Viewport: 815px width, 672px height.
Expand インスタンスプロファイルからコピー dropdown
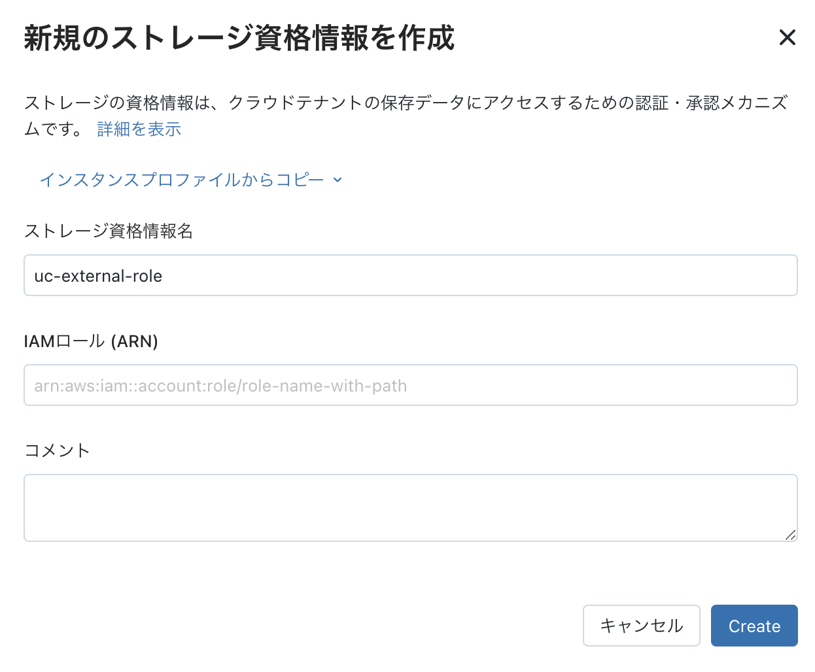[x=191, y=180]
